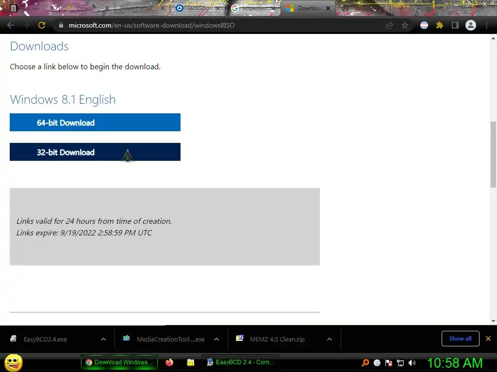Click 'Links valid for 24 hours' text

(x=94, y=221)
